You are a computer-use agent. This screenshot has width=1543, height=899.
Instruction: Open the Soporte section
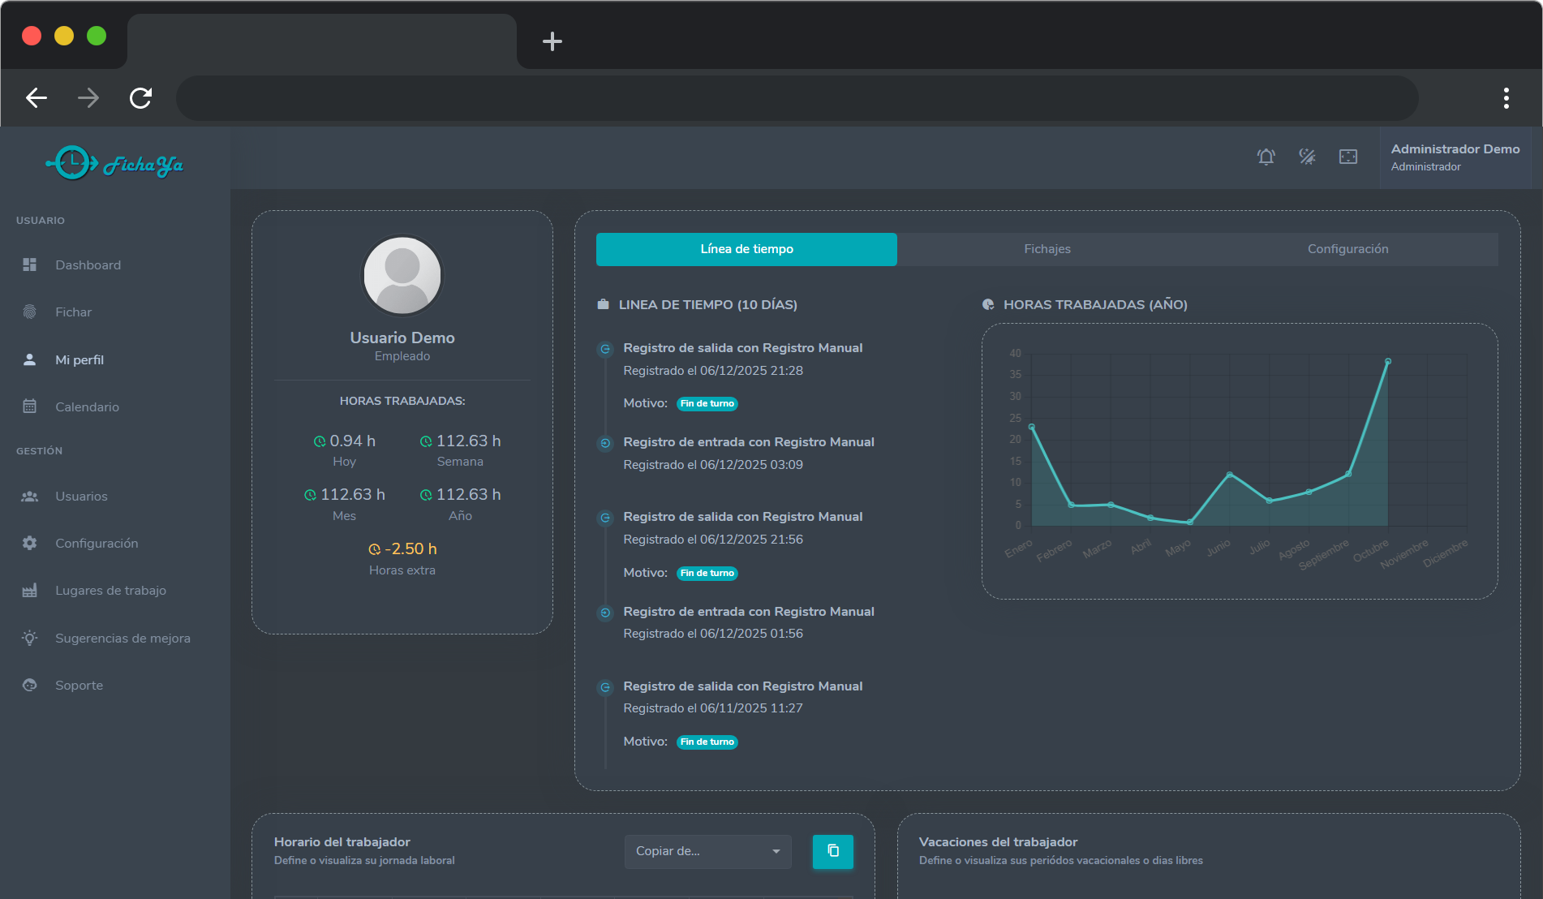pyautogui.click(x=79, y=685)
